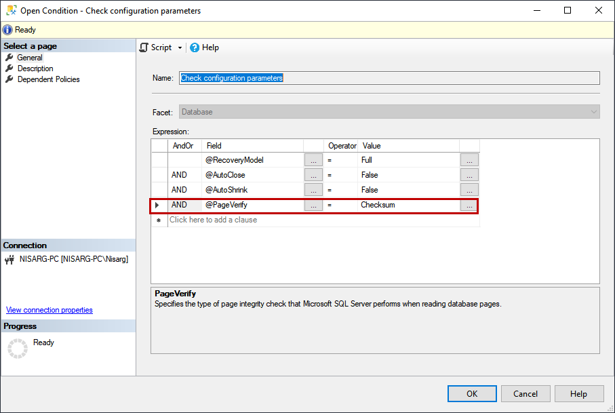The width and height of the screenshot is (615, 413).
Task: Click 'Click here to add a clause'
Action: [x=214, y=220]
